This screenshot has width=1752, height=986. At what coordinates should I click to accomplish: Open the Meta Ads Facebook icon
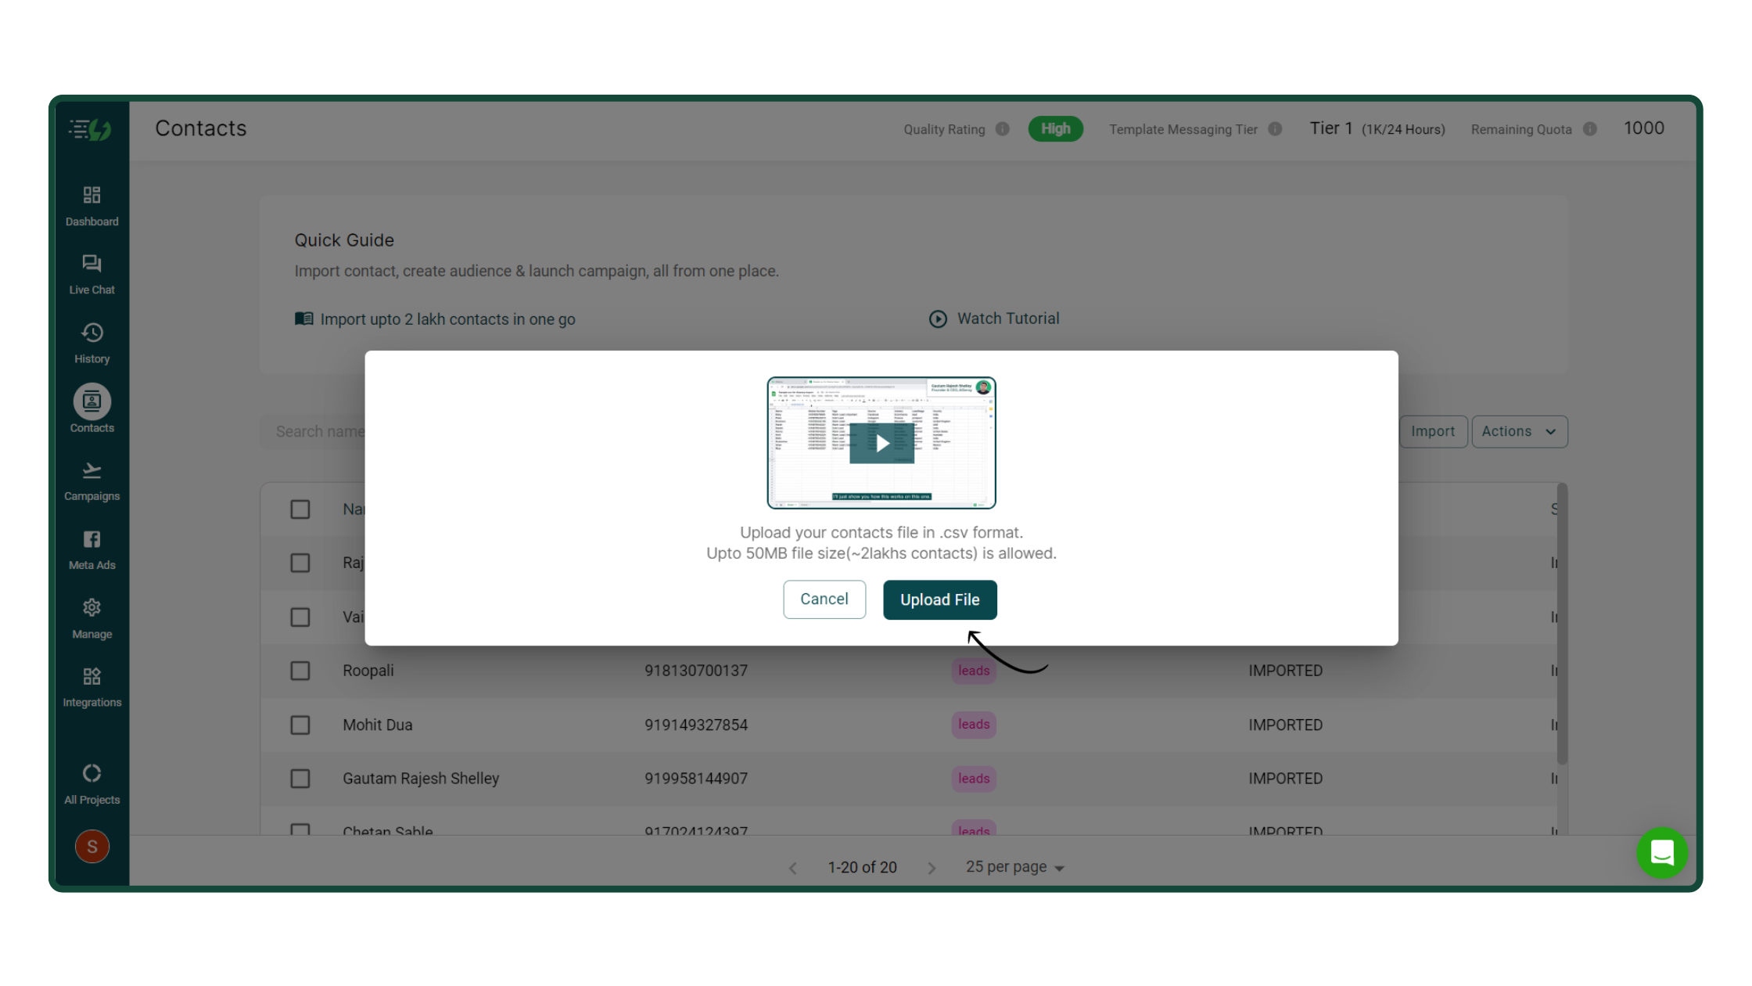pos(92,539)
